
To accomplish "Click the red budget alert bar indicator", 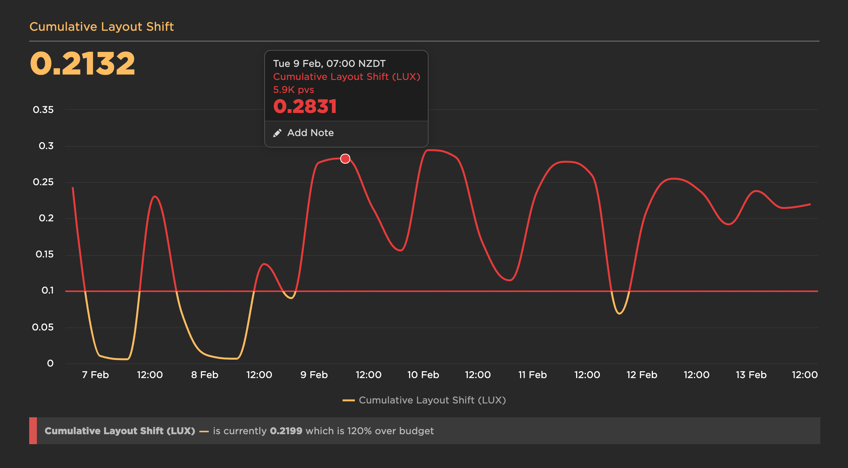I will point(33,431).
